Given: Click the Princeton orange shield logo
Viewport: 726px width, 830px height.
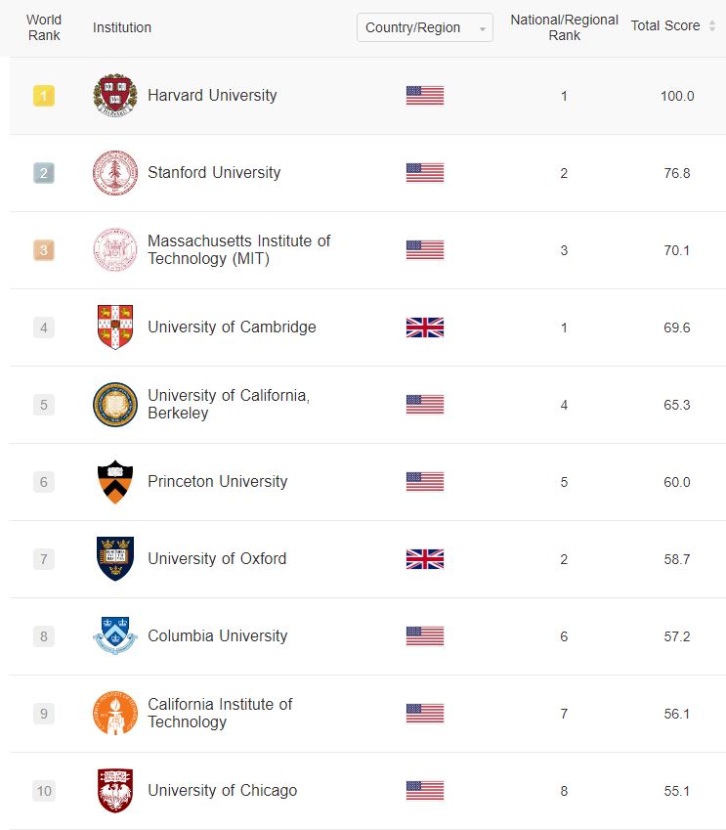Looking at the screenshot, I should [x=115, y=482].
